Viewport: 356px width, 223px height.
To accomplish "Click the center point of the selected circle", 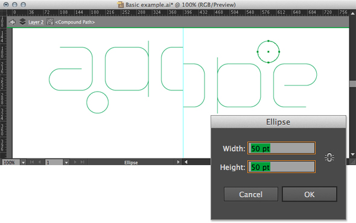I will click(269, 52).
